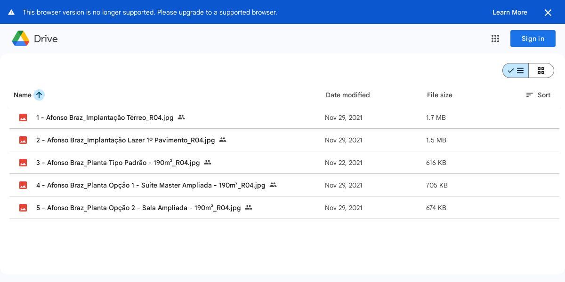This screenshot has width=565, height=282.
Task: Switch to list layout view
Action: click(516, 70)
